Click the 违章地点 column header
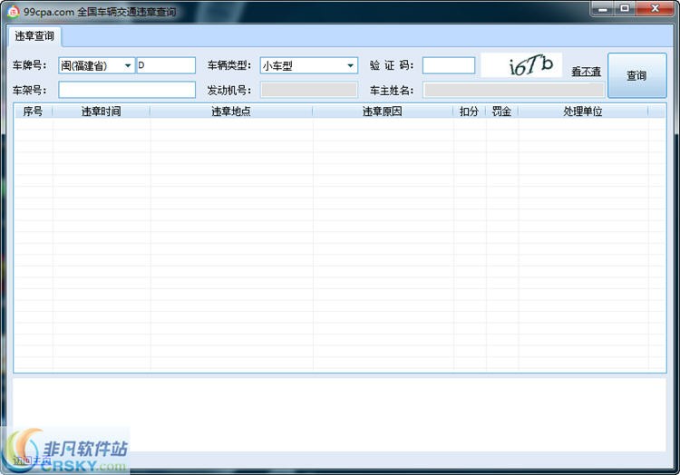680x475 pixels. 231,111
